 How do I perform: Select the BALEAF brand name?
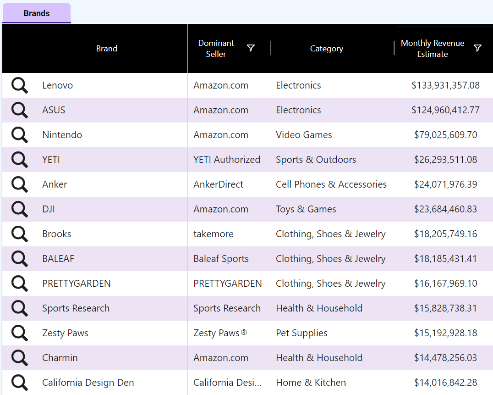click(58, 259)
